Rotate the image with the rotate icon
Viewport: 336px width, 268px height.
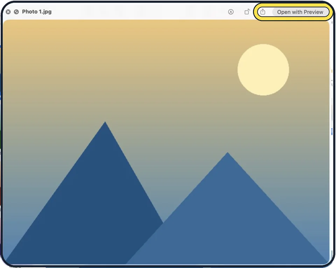click(x=247, y=12)
